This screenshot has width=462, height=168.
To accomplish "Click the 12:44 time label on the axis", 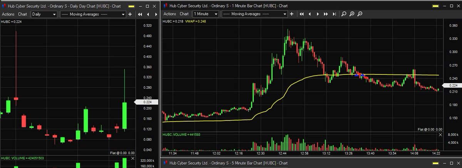I will (x=282, y=153).
